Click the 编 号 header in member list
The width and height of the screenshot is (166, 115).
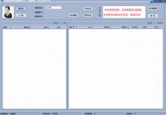tap(73, 27)
